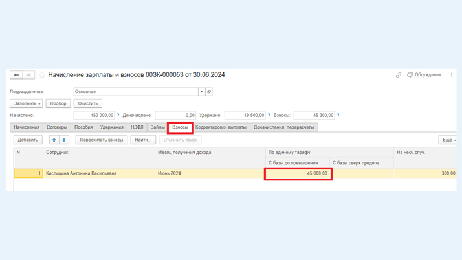Open the Корректировки выплаты tab

pos(221,127)
